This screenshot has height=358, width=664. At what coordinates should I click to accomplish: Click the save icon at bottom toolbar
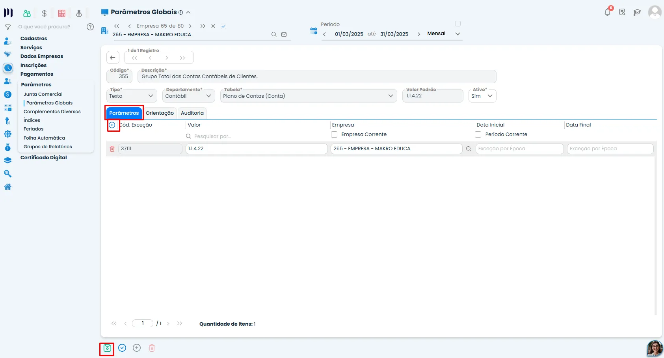107,348
